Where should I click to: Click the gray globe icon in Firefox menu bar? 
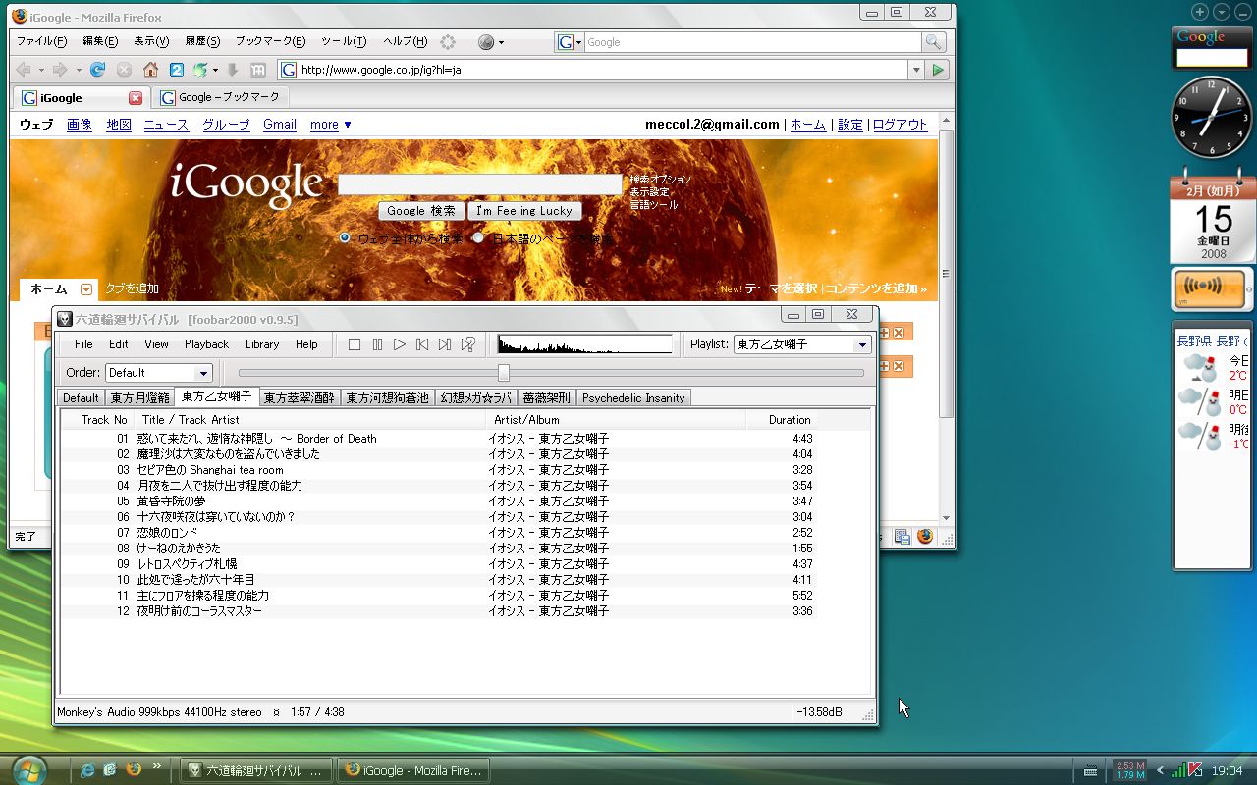(x=485, y=42)
